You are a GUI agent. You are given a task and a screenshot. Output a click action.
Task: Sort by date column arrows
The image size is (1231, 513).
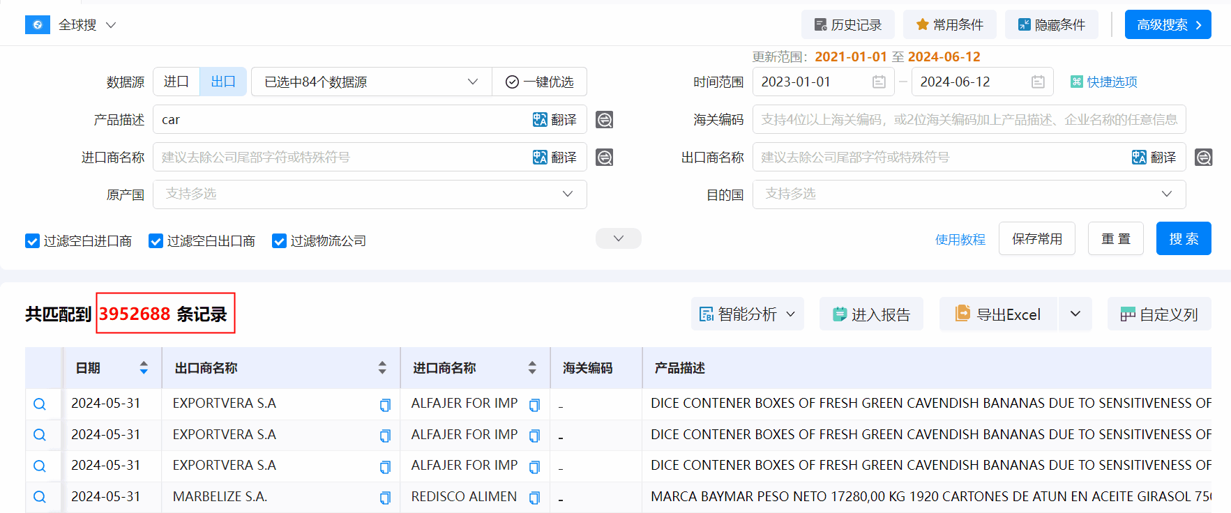click(144, 368)
